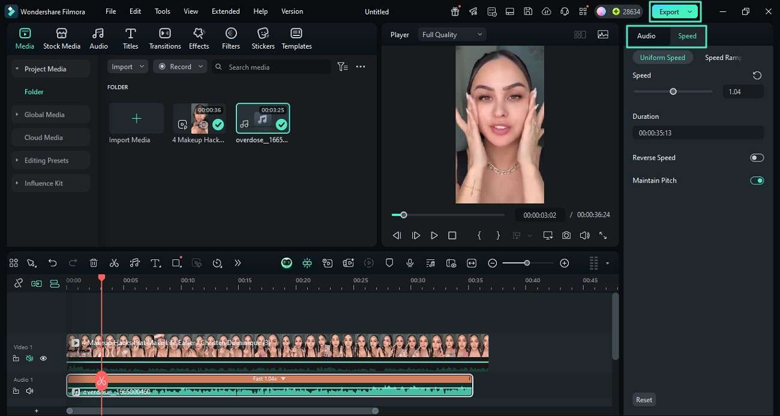Open the Full Quality dropdown

(452, 35)
